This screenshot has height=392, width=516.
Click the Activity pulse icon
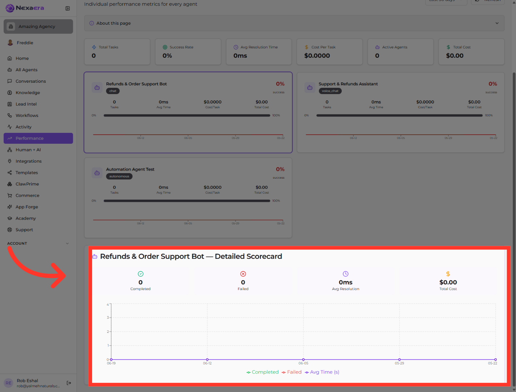point(10,127)
